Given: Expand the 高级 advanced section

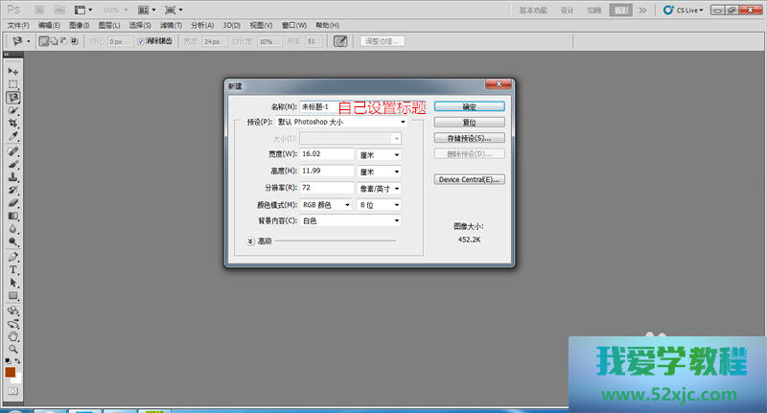Looking at the screenshot, I should [251, 241].
